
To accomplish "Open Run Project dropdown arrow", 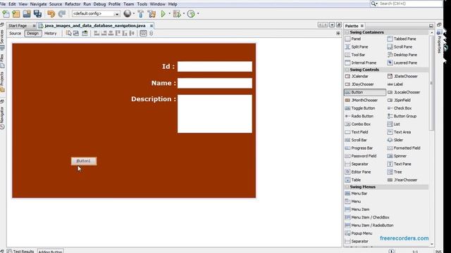I will click(169, 13).
